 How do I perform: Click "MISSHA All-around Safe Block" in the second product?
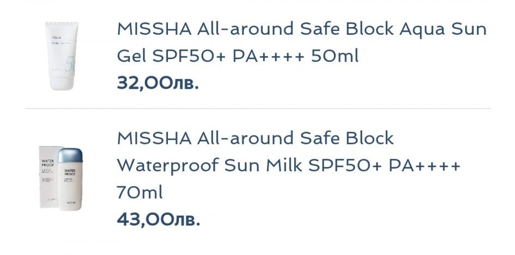(255, 138)
